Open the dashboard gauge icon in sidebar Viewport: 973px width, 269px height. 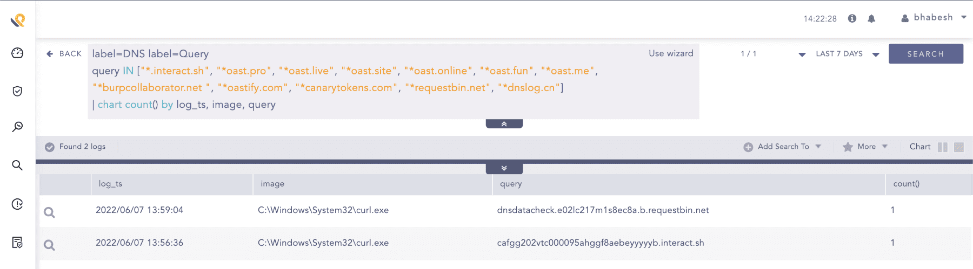17,53
